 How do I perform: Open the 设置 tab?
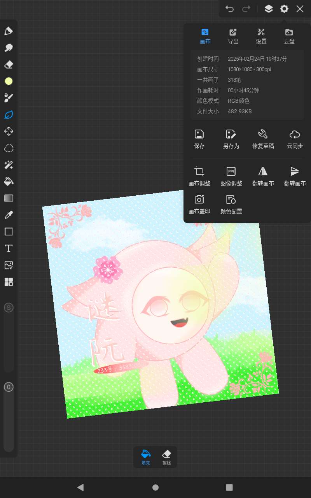(261, 36)
